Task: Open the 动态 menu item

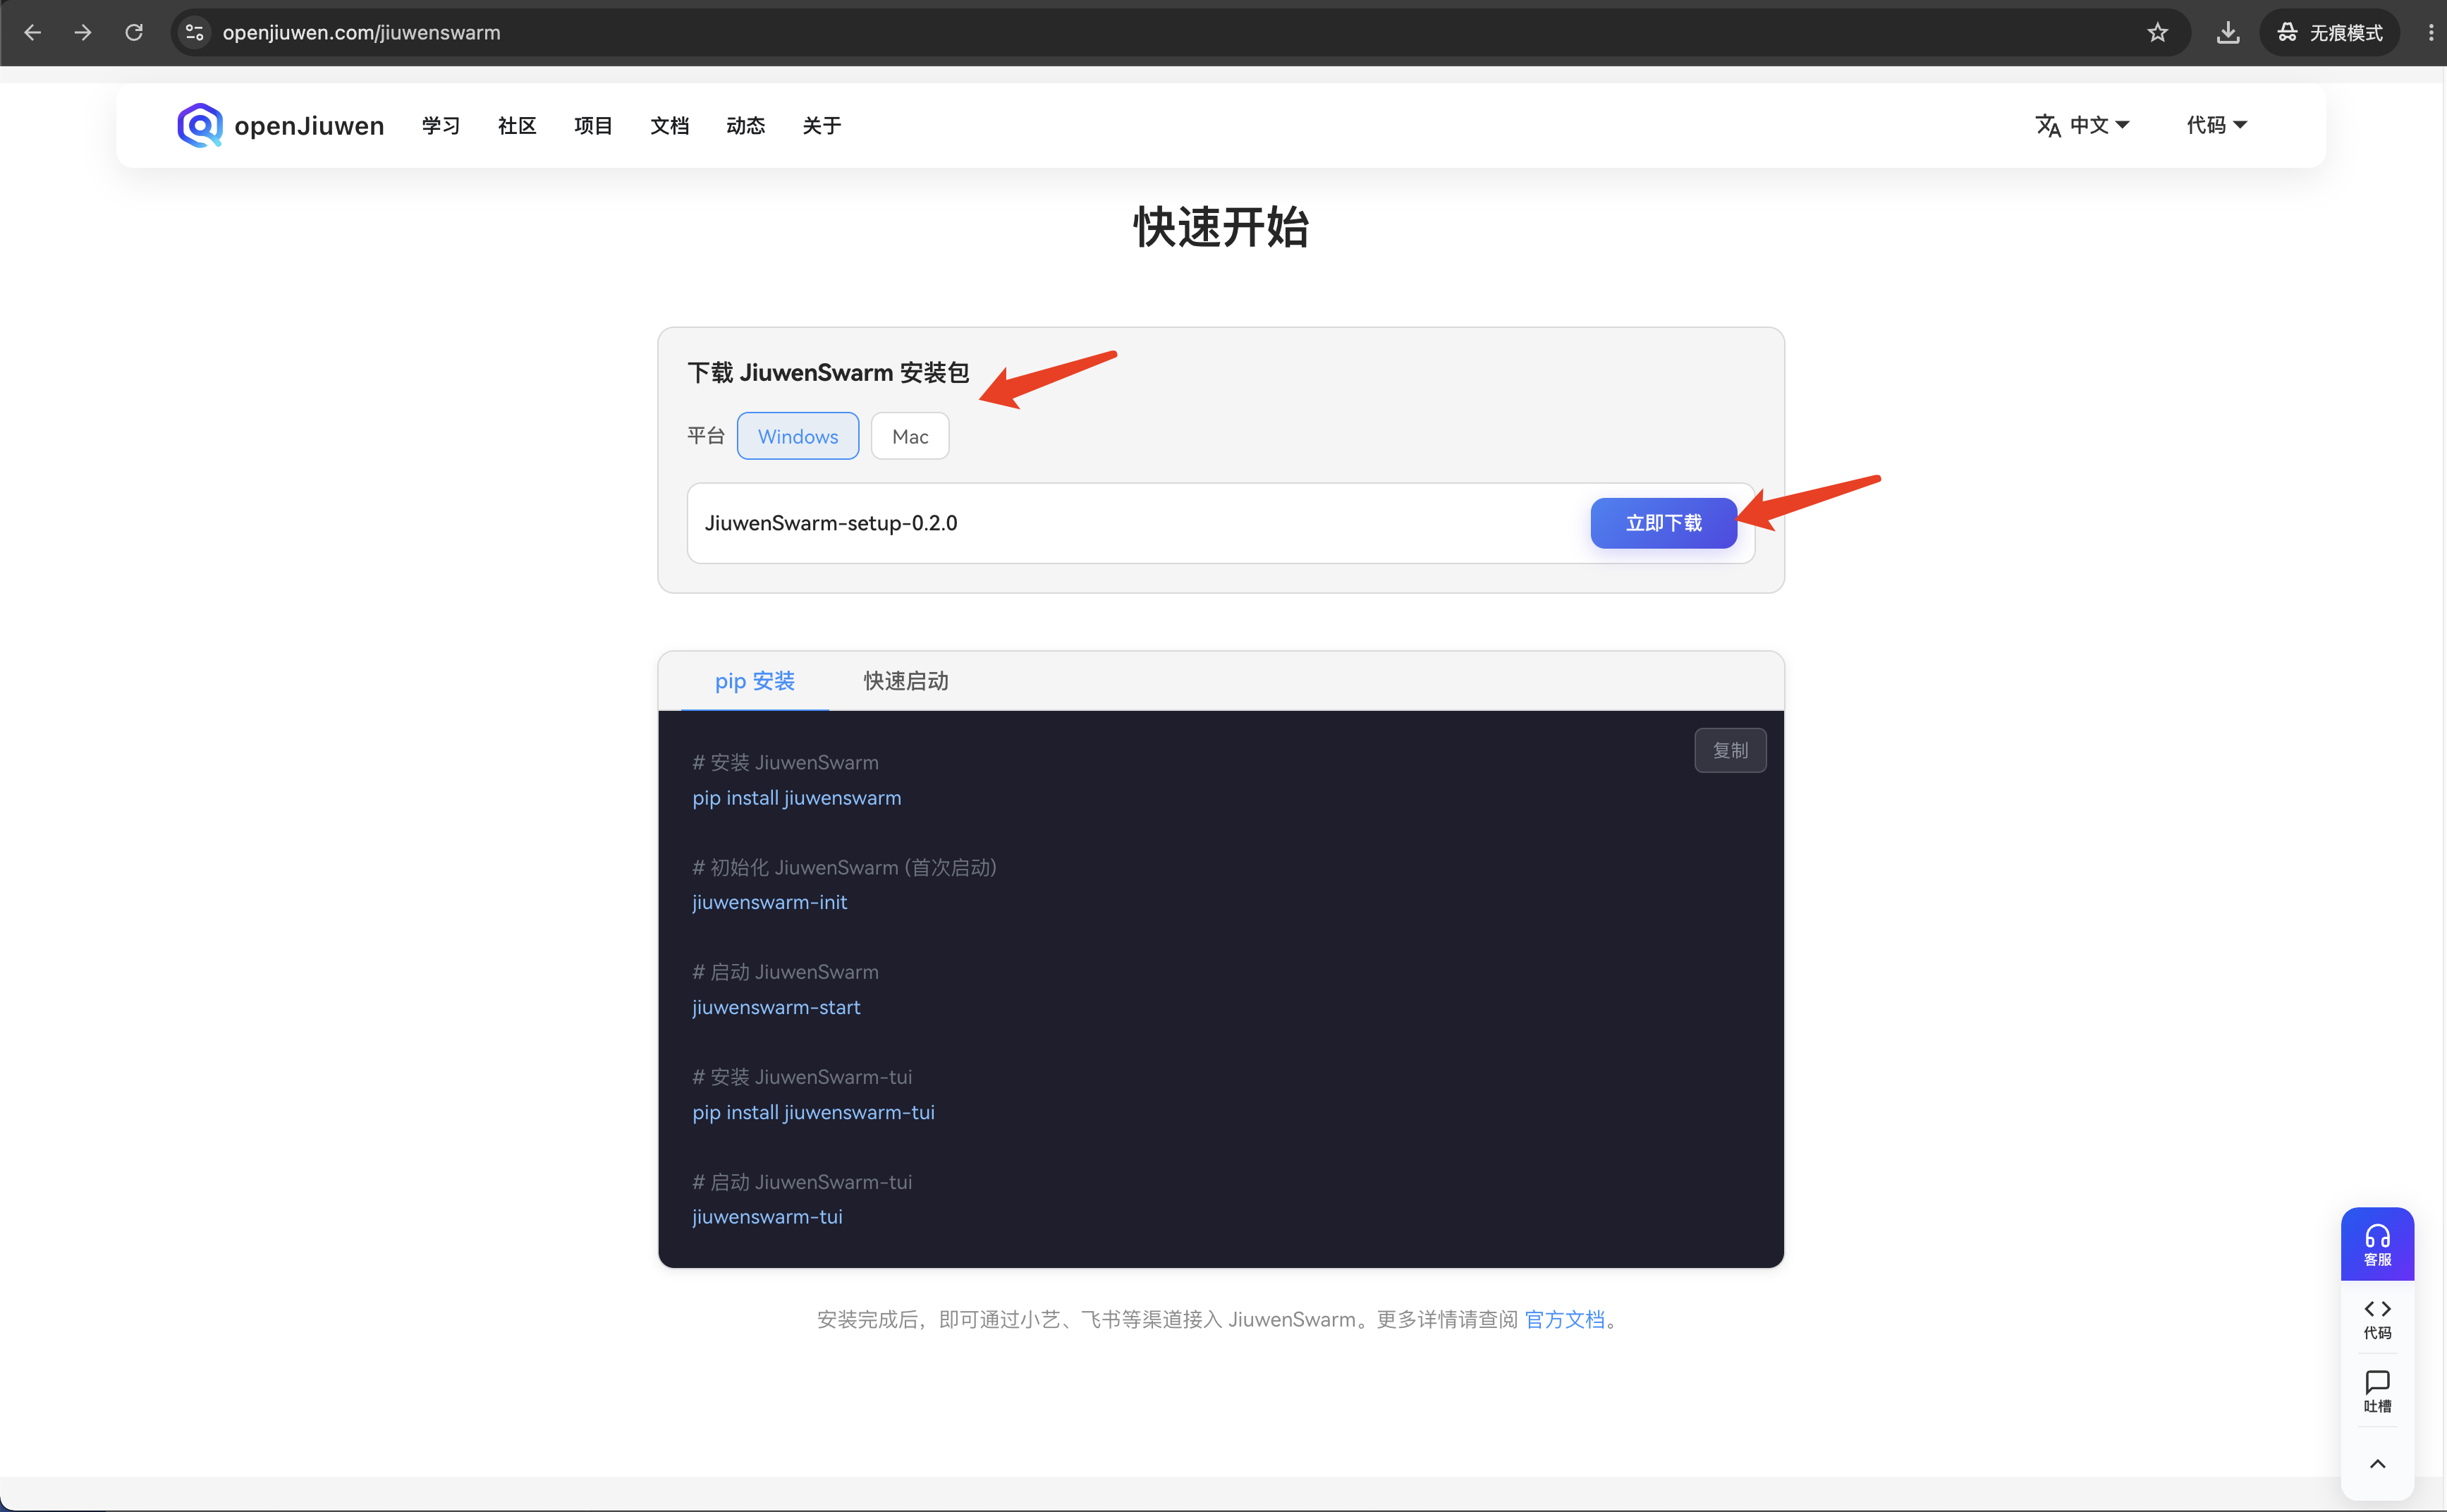Action: point(745,125)
